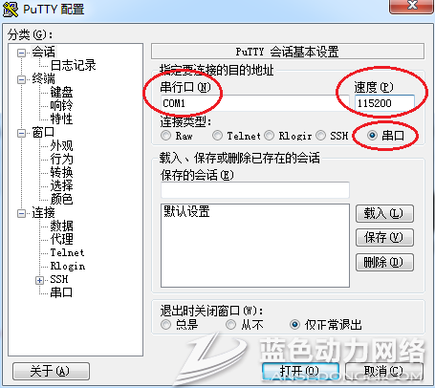The width and height of the screenshot is (435, 388).
Task: Collapse the 会话 tree node
Action: tap(21, 53)
